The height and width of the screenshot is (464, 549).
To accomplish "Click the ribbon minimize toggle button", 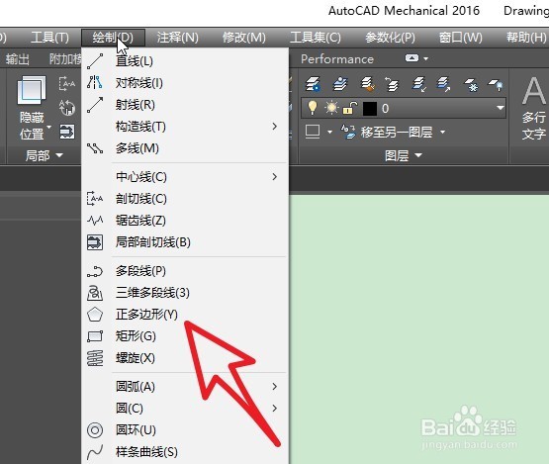I will [412, 58].
